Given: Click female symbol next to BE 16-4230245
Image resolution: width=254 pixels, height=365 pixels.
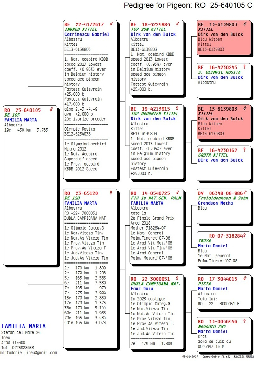Looking at the screenshot, I should [x=244, y=67].
